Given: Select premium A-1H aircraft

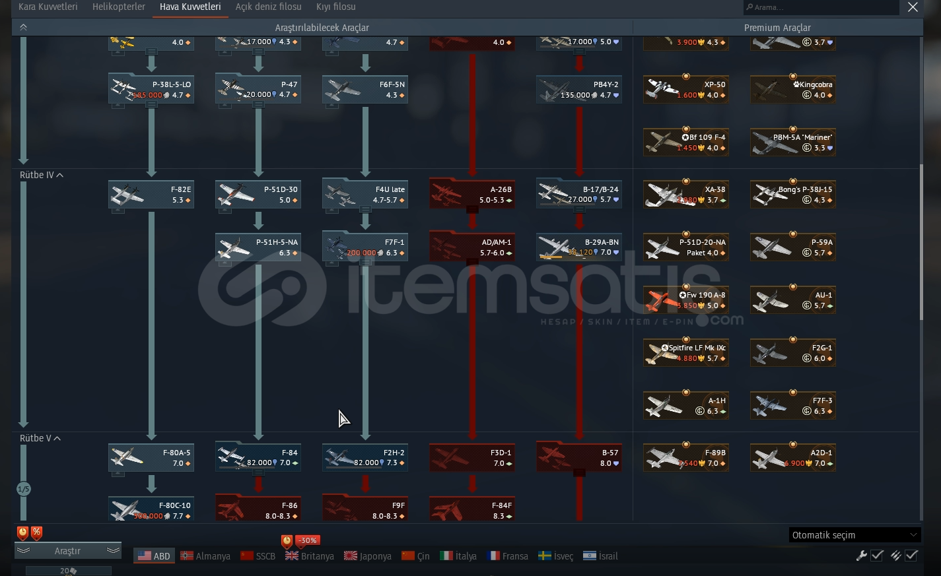Looking at the screenshot, I should click(686, 406).
